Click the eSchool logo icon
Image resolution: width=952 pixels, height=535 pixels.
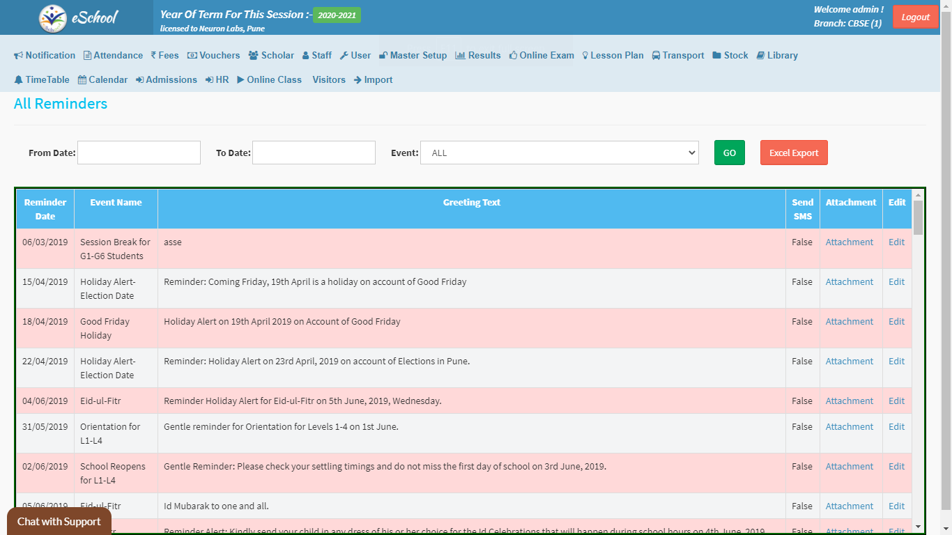tap(53, 18)
